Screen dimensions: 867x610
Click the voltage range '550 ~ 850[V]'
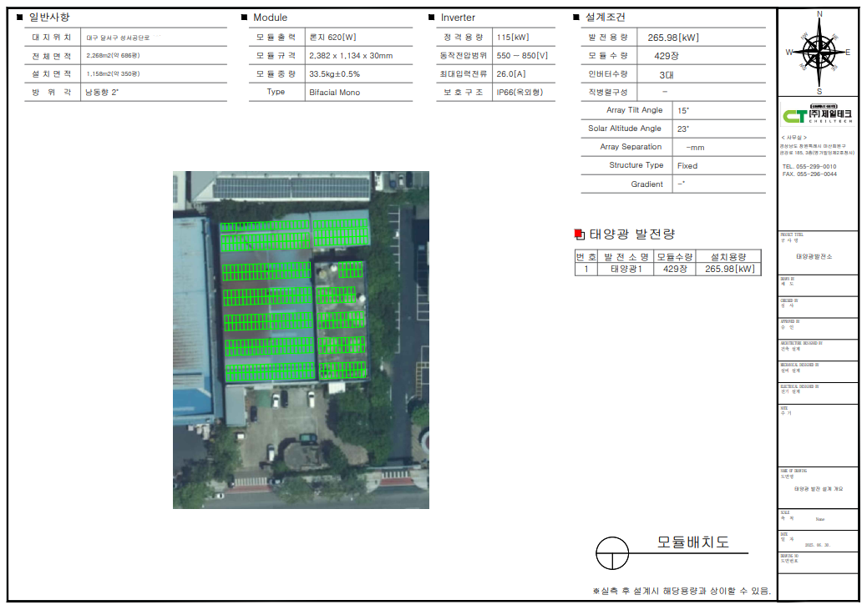[x=522, y=56]
